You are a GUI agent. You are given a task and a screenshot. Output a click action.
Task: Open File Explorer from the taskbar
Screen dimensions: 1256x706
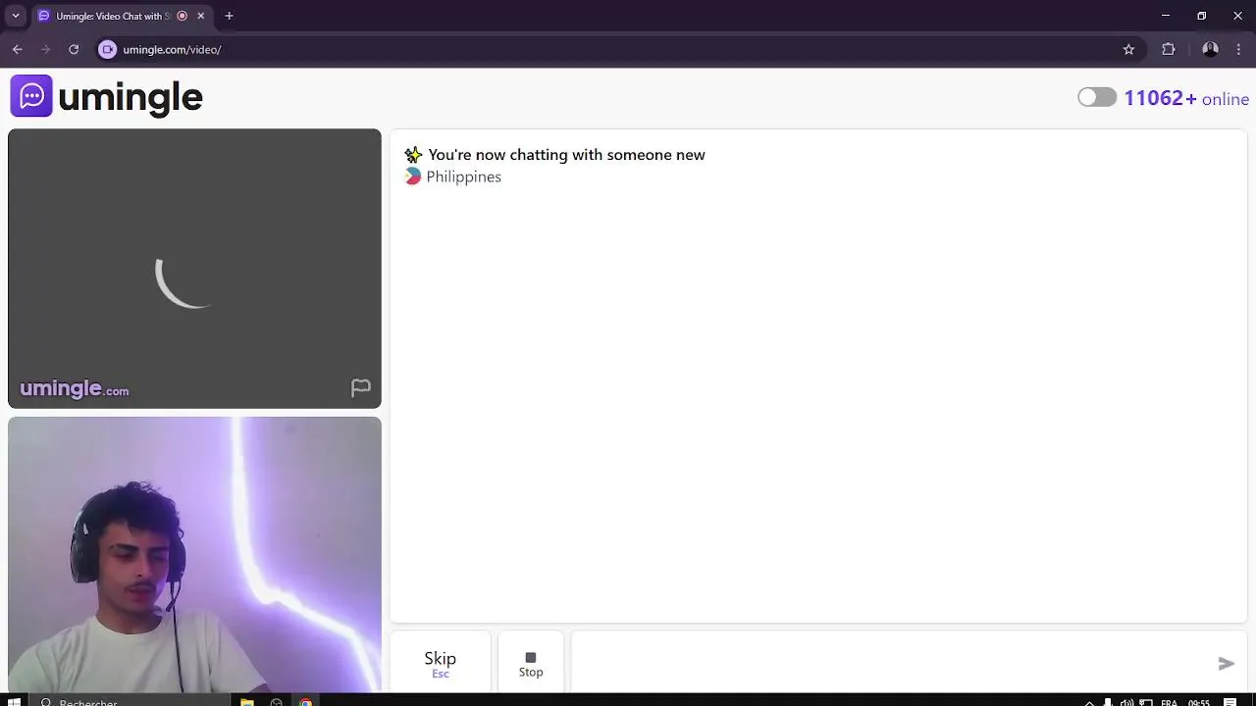(x=247, y=702)
